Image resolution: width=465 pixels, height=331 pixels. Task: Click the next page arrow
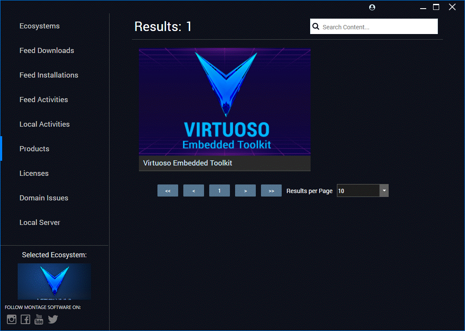(245, 190)
